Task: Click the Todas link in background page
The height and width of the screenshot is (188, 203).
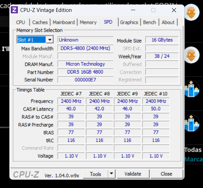Action: (193, 150)
